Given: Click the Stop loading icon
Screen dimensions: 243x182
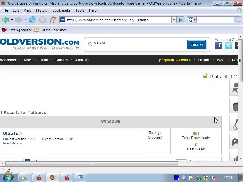Looking at the screenshot, I should (x=43, y=20).
